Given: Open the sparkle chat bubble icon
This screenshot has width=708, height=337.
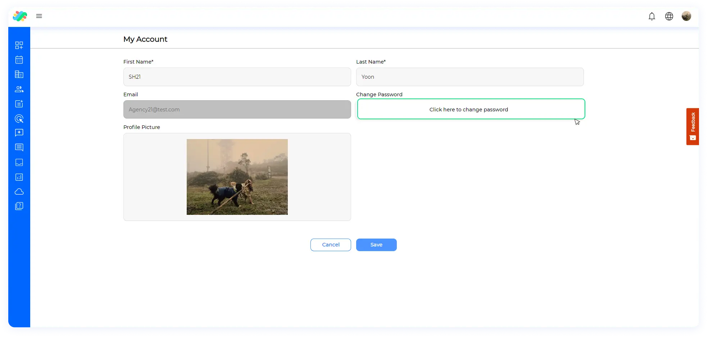Looking at the screenshot, I should click(19, 133).
